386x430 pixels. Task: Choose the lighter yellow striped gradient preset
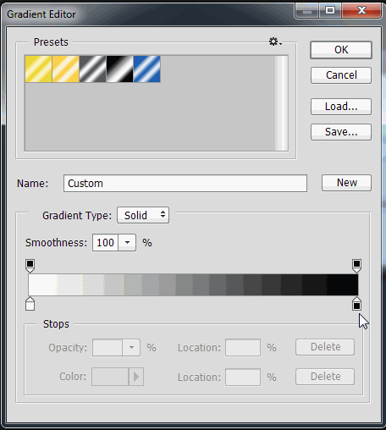point(65,69)
